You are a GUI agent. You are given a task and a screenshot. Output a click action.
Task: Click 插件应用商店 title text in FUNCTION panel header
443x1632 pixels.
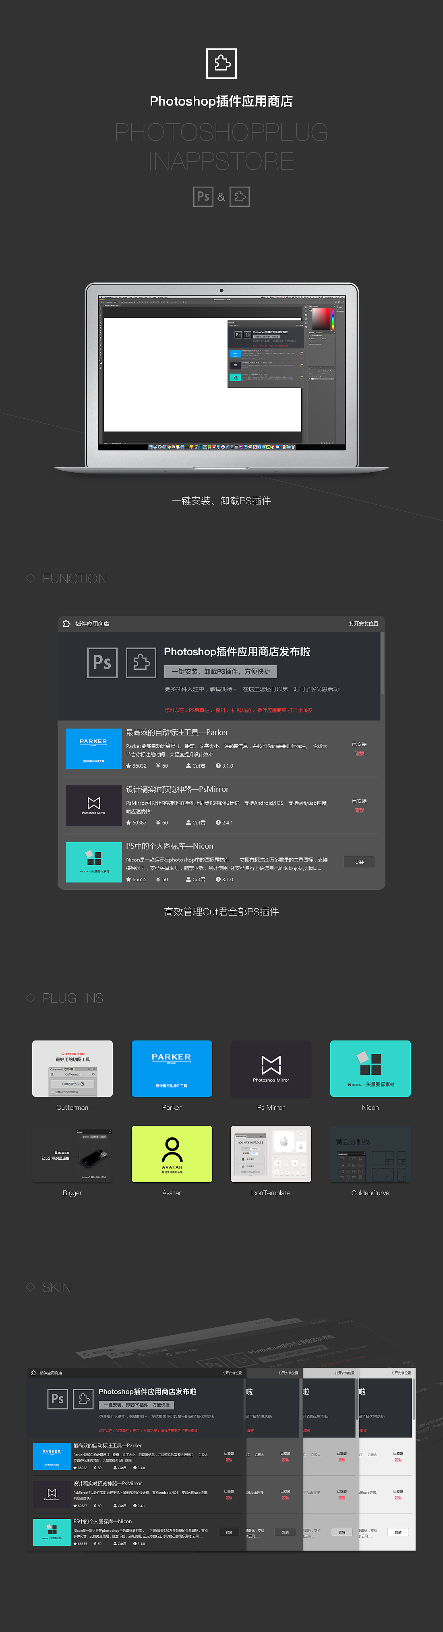coord(92,624)
